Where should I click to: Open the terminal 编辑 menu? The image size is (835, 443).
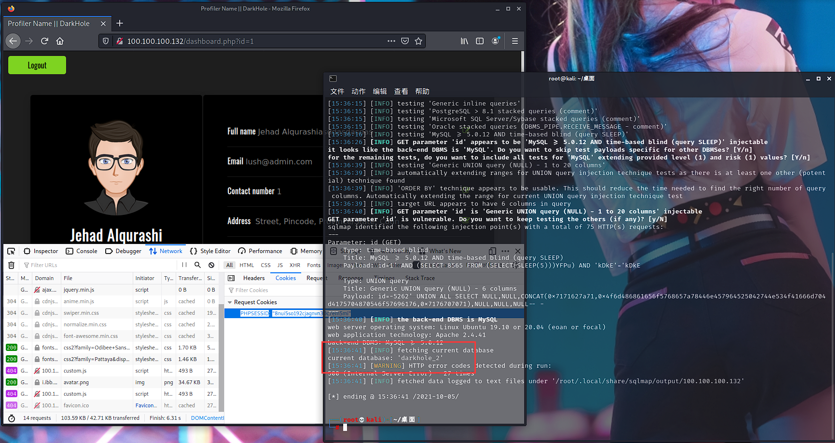pos(379,91)
